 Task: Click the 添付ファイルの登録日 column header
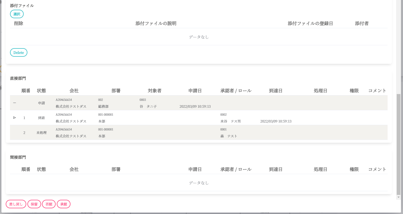(310, 23)
